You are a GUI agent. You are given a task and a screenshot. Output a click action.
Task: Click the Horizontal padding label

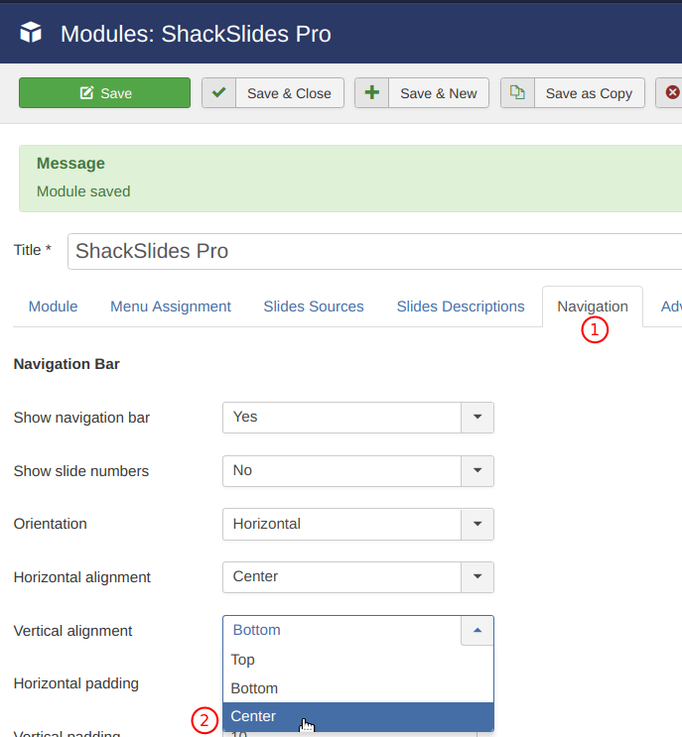[76, 683]
